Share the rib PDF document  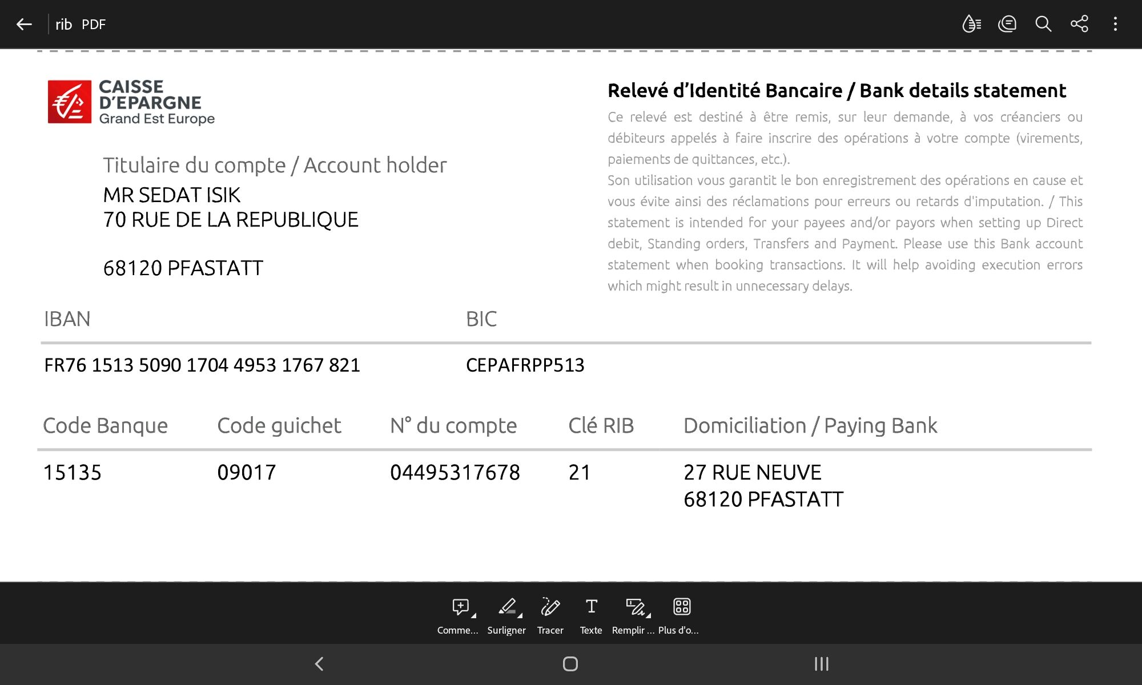coord(1079,24)
